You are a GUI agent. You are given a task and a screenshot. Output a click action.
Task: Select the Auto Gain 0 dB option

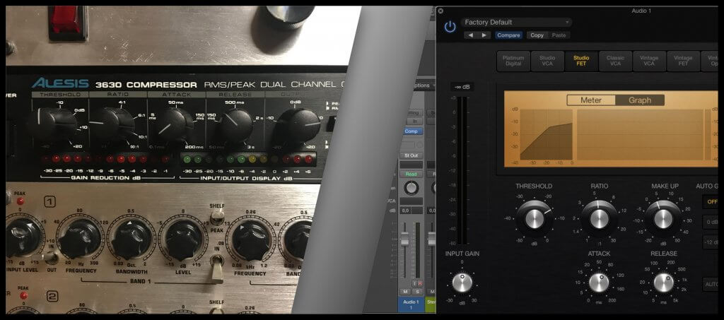tap(711, 222)
